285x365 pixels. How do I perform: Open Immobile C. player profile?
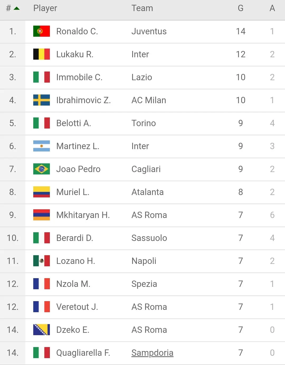pyautogui.click(x=79, y=77)
